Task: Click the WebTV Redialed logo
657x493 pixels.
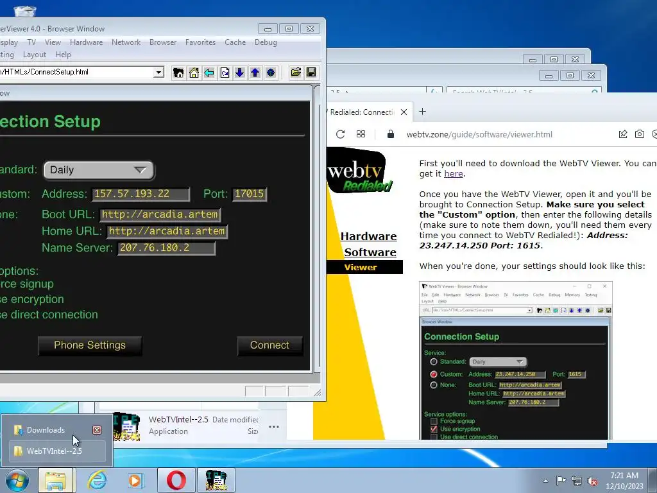Action: pyautogui.click(x=358, y=171)
